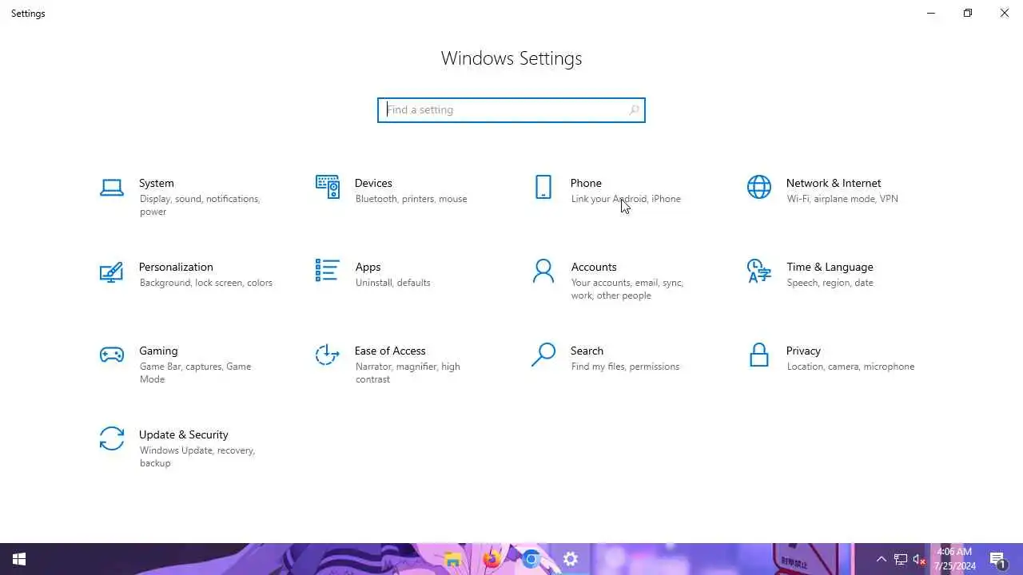Open the Privacy padlock icon
1023x575 pixels.
[759, 355]
